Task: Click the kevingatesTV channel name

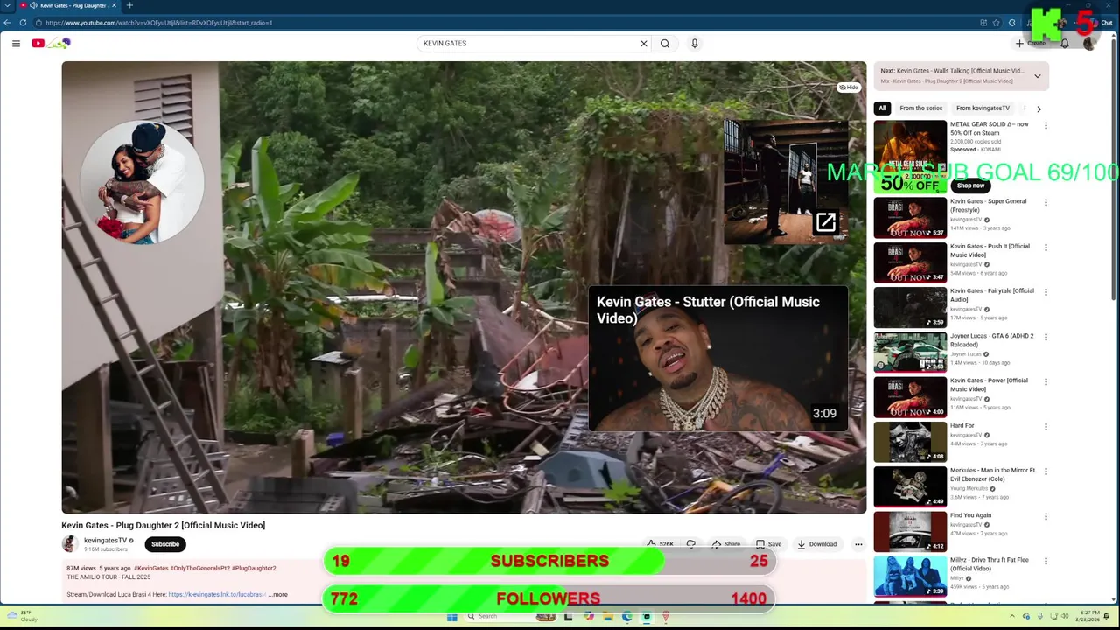Action: [105, 541]
